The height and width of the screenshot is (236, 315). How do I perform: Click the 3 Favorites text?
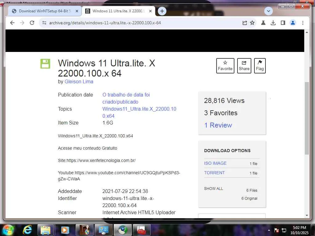221,113
